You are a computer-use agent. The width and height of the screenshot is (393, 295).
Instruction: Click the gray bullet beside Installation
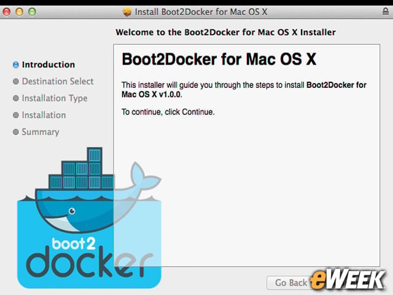pyautogui.click(x=15, y=115)
